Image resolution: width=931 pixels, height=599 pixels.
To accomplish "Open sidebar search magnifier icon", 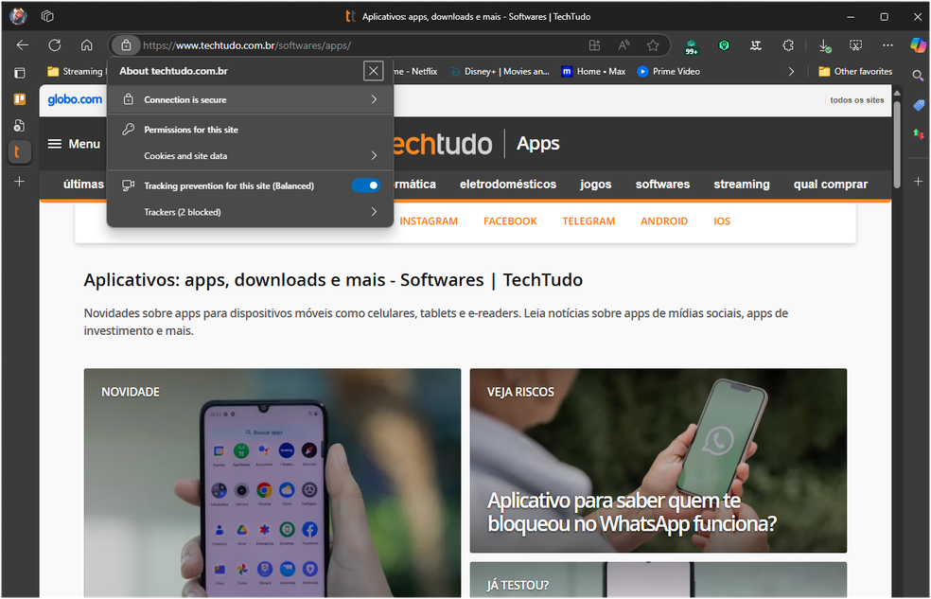I will (918, 76).
